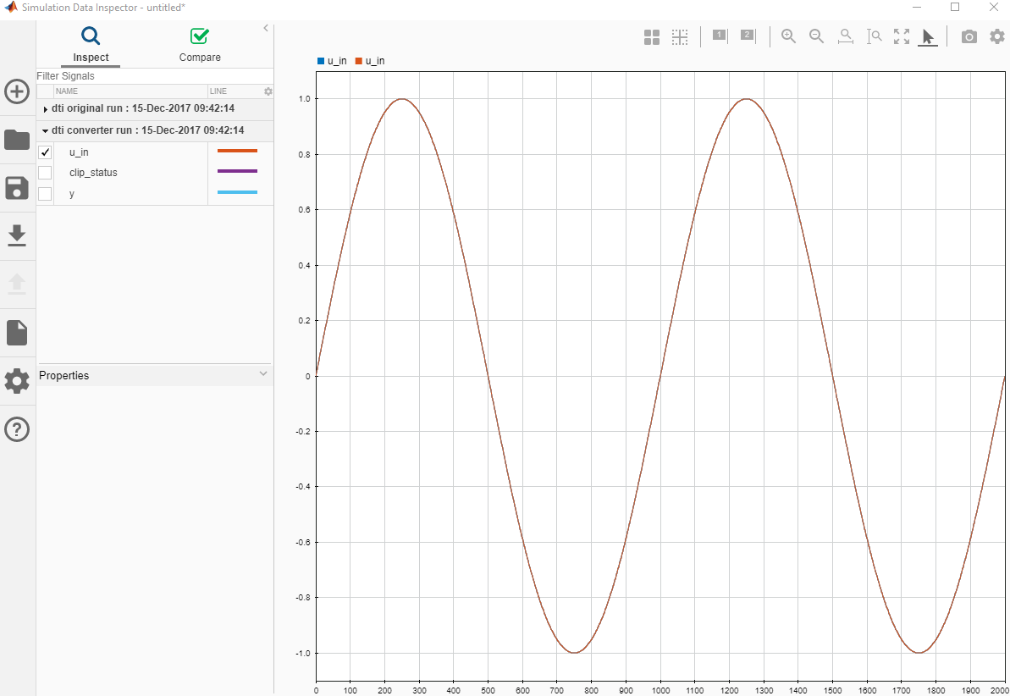Select the fit to view icon
This screenshot has width=1010, height=696.
pyautogui.click(x=902, y=36)
